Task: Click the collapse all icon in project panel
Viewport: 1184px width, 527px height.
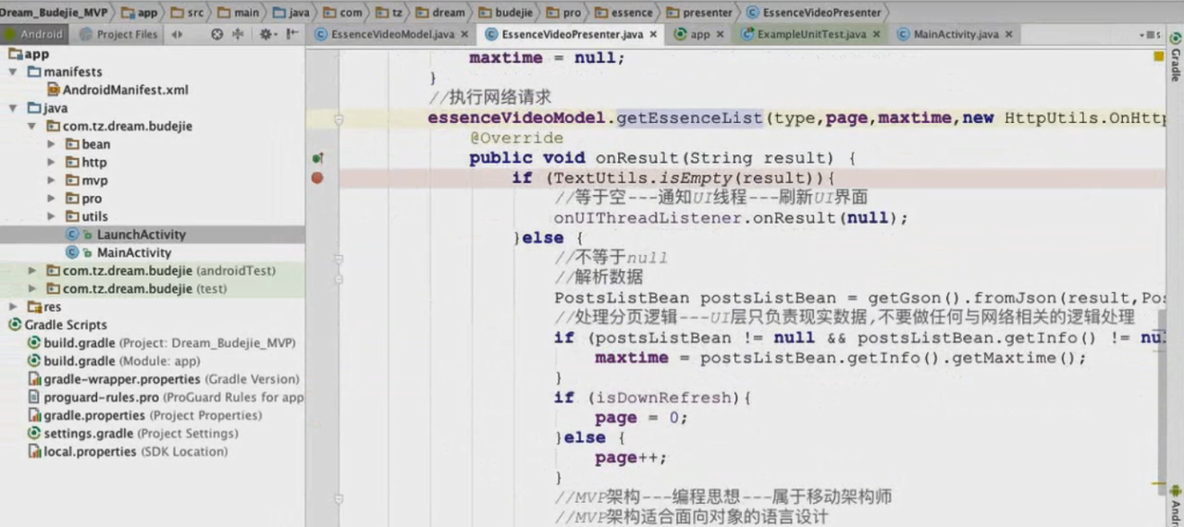Action: [238, 34]
